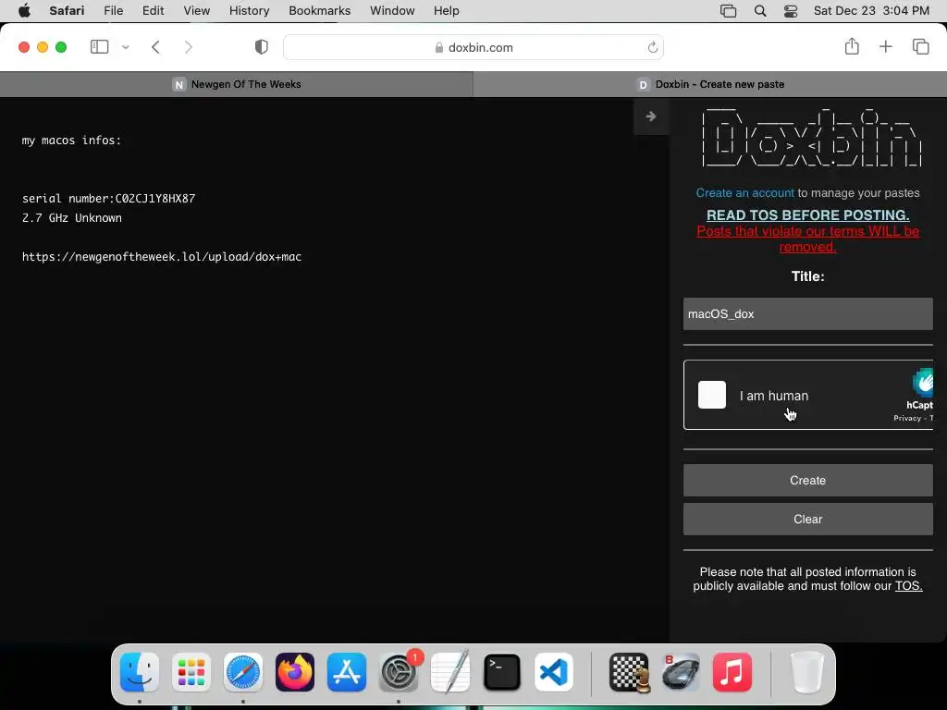Open App Store from the Dock
Viewport: 947px width, 710px height.
click(347, 672)
